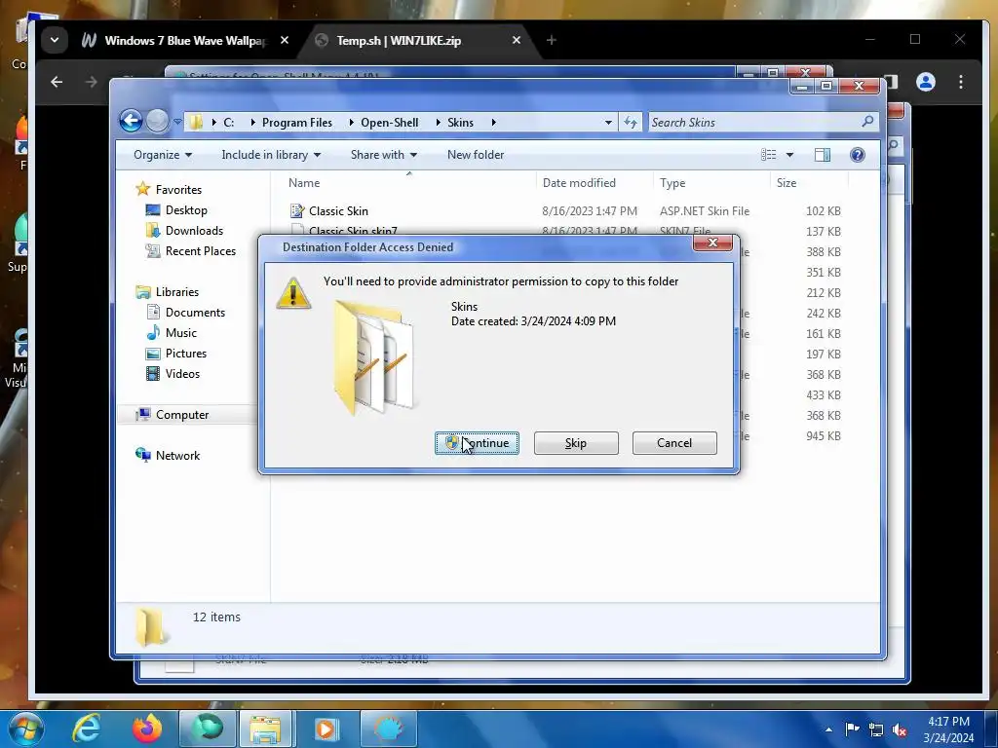This screenshot has width=998, height=748.
Task: Open the taskbar clock showing 4:17 PM
Action: [948, 729]
